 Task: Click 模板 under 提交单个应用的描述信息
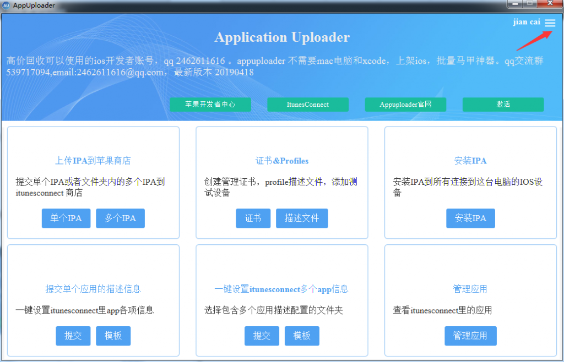pos(113,336)
